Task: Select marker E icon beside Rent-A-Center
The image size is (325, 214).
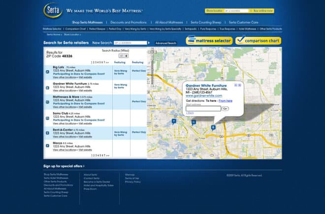Action: [x=47, y=133]
